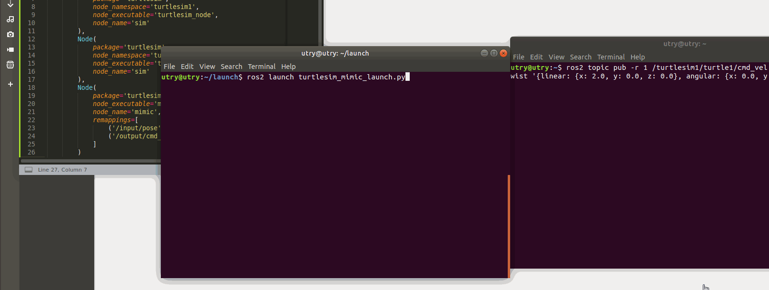Maximize the ~/launch terminal window
This screenshot has width=769, height=290.
[494, 53]
